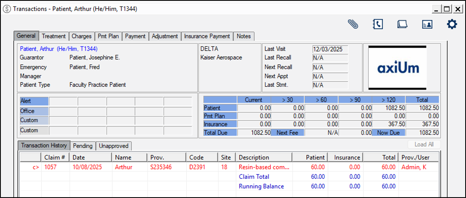Select the Transaction History tab

pos(44,145)
